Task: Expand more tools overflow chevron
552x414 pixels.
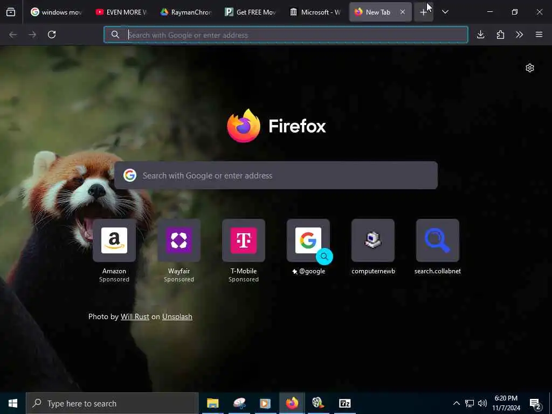Action: click(x=519, y=34)
